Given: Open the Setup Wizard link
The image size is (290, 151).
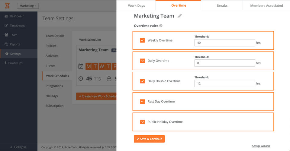Looking at the screenshot, I should (261, 146).
